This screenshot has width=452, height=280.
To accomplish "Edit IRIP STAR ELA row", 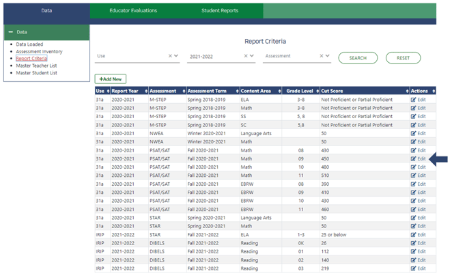I will (418, 235).
